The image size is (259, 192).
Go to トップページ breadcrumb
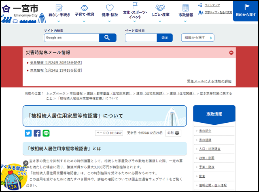56,94
